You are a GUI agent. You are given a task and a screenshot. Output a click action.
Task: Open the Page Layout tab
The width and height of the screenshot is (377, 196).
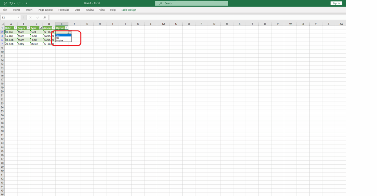(x=45, y=10)
